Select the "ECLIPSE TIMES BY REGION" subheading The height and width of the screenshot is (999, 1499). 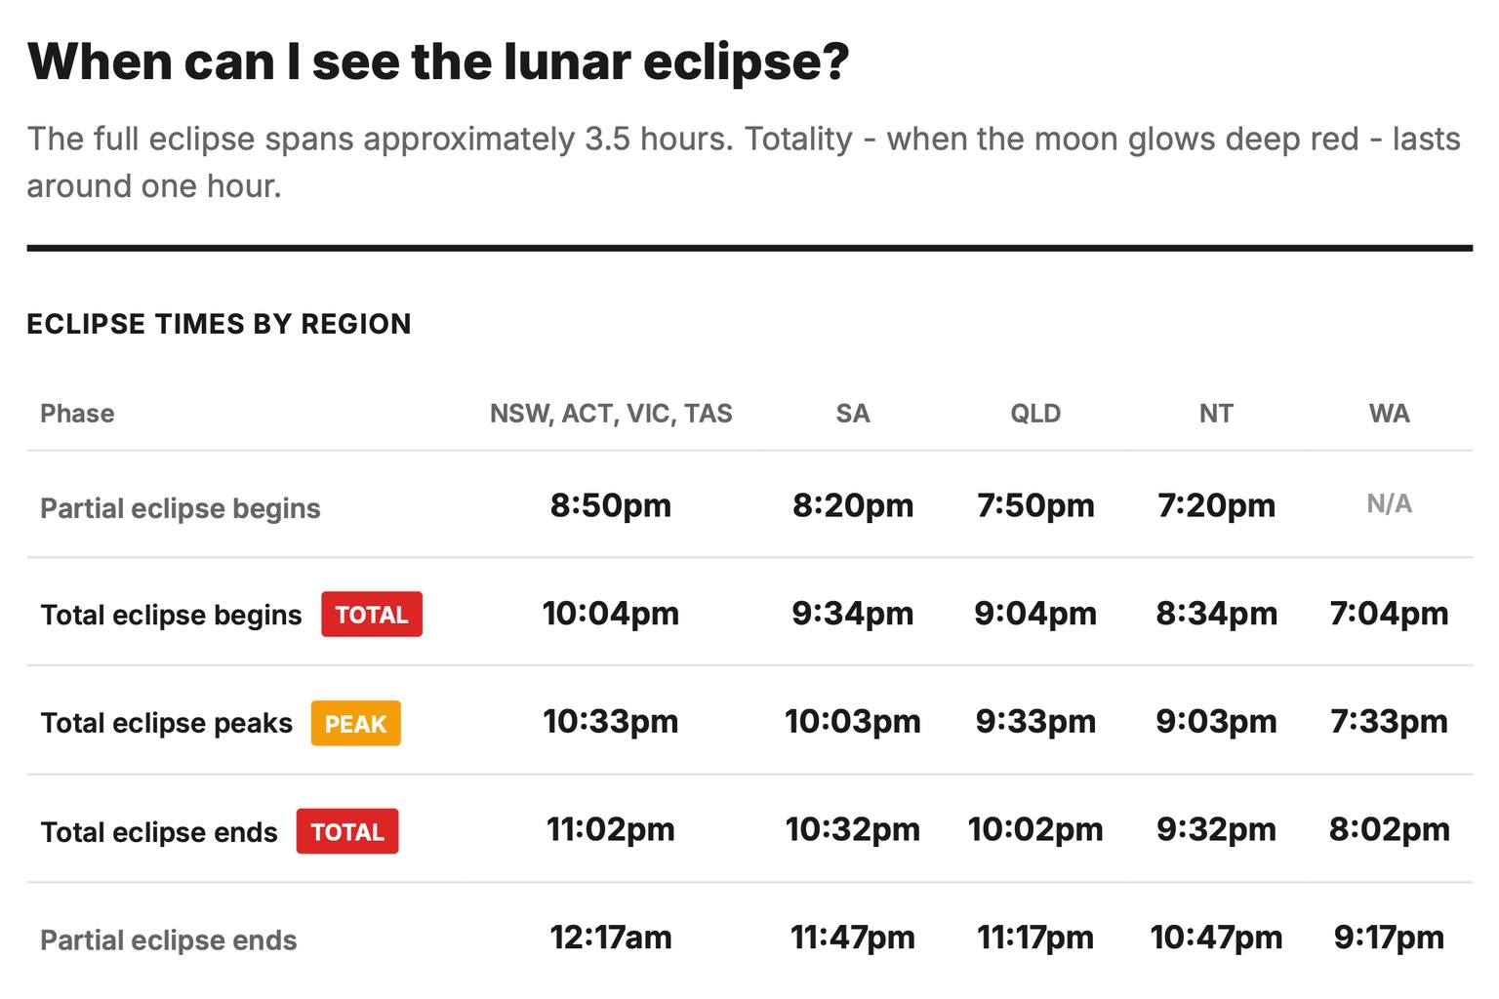click(x=219, y=324)
